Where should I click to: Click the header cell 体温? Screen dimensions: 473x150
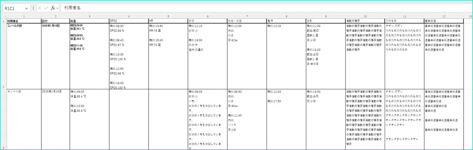pos(89,21)
